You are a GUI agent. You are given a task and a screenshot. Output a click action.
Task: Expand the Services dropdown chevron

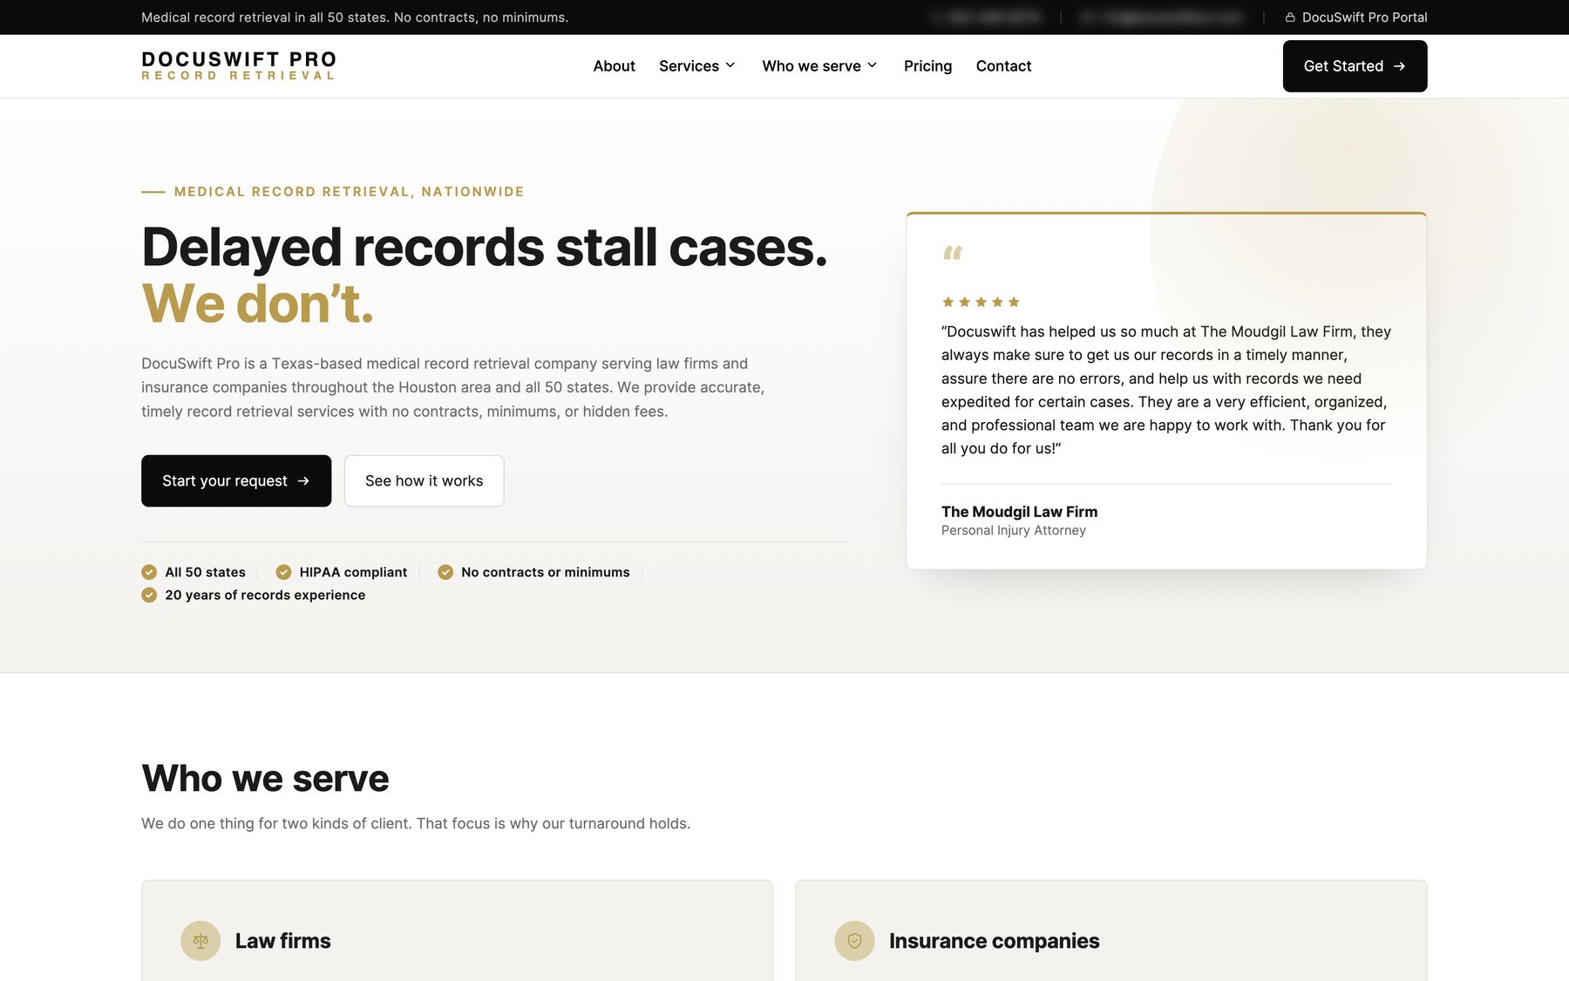click(730, 65)
